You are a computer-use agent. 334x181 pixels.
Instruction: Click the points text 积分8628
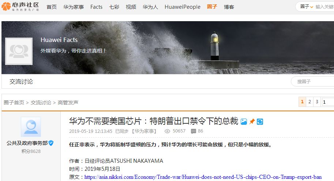(x=31, y=151)
